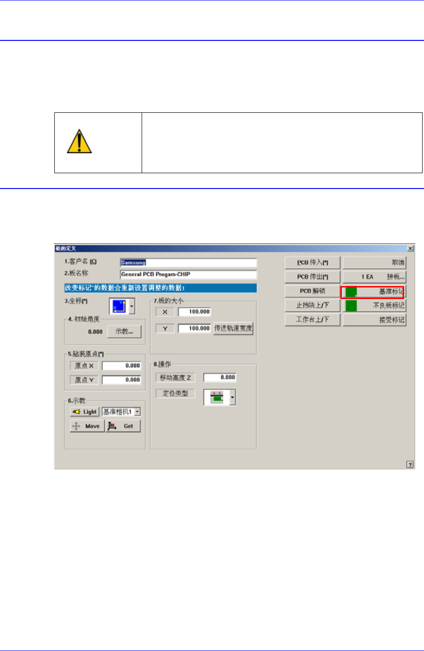Click the 定位类型 button
424x651 pixels.
click(176, 393)
